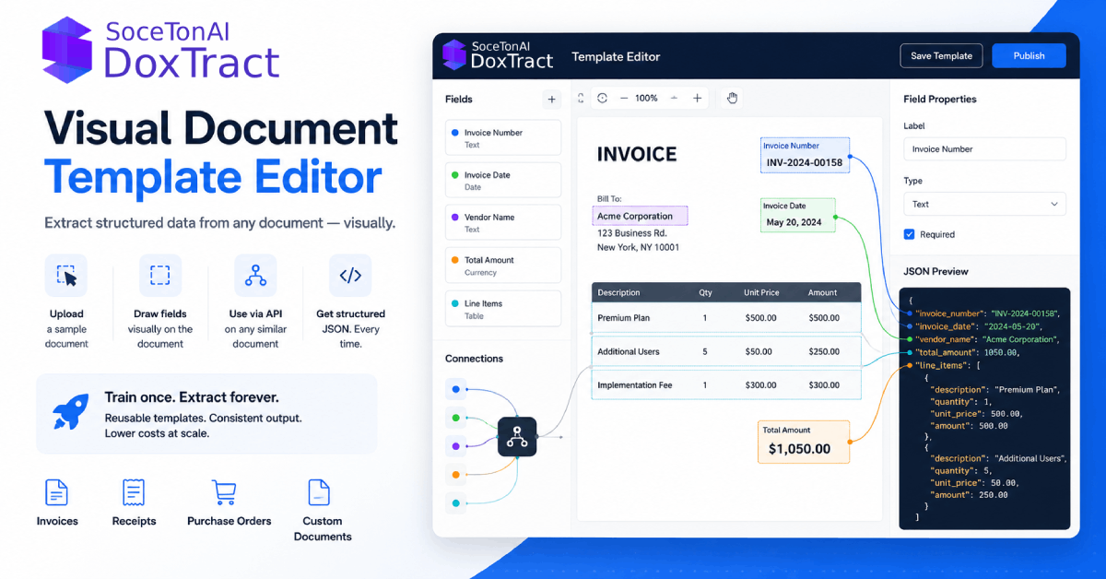Click the blue Publish button
Image resolution: width=1106 pixels, height=579 pixels.
coord(1029,55)
